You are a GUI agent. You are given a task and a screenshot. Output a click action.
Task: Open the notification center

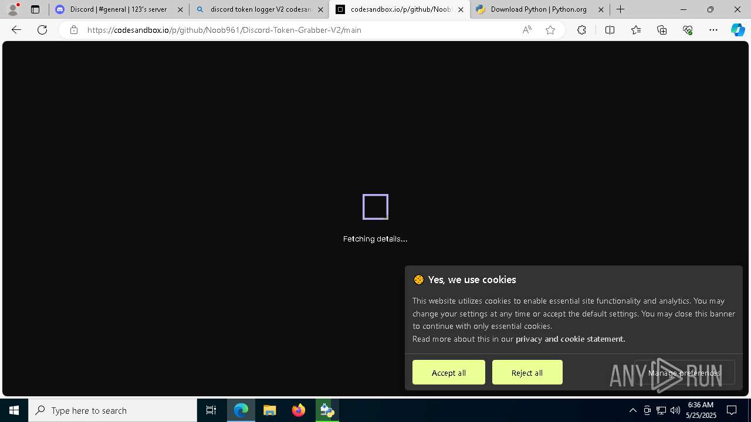pyautogui.click(x=732, y=410)
